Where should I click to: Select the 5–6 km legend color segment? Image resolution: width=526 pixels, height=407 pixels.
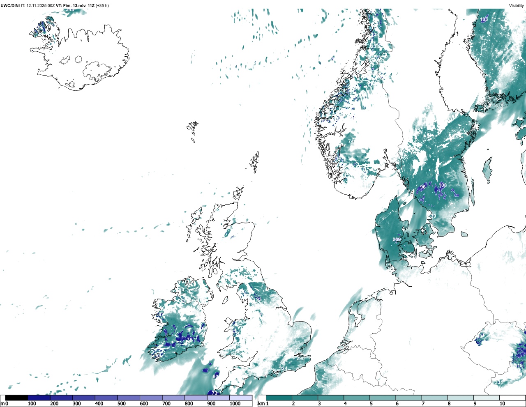point(383,398)
